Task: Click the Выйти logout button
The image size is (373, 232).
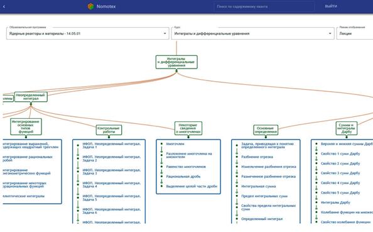Action: [x=331, y=6]
